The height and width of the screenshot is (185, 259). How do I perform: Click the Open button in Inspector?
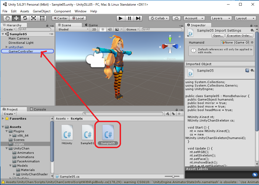218,35
